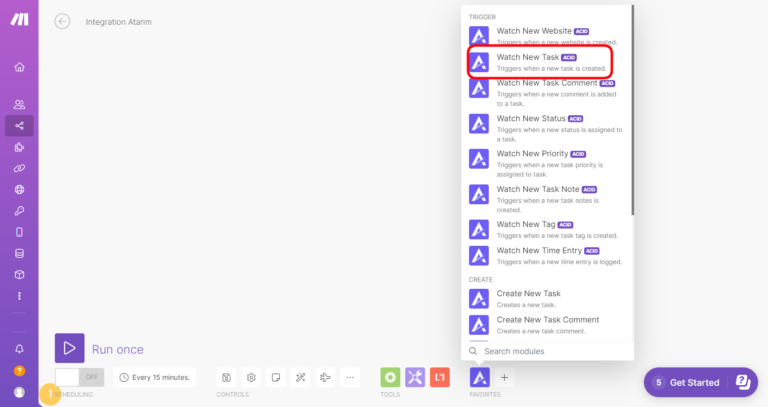
Task: Click the TRIGGER section heading
Action: tap(482, 17)
